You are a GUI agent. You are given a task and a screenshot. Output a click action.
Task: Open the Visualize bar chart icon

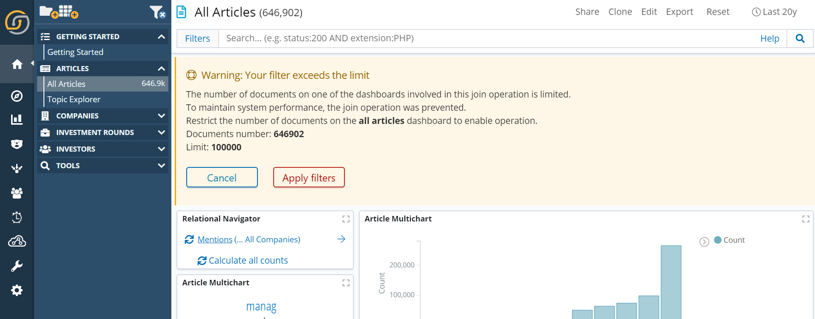point(17,120)
